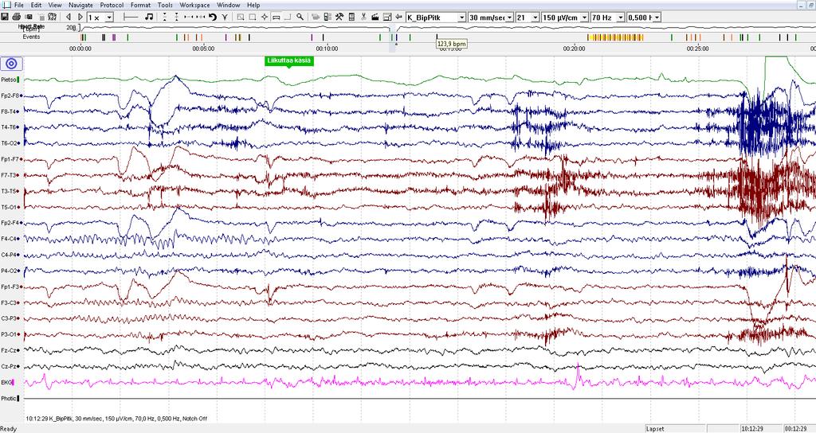Click the page back arrow icon
Viewport: 816px width, 433px height.
[x=69, y=18]
